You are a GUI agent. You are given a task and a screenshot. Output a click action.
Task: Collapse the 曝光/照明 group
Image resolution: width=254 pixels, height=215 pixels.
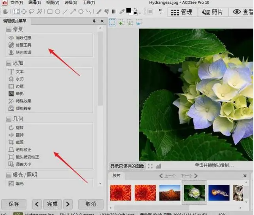9,175
